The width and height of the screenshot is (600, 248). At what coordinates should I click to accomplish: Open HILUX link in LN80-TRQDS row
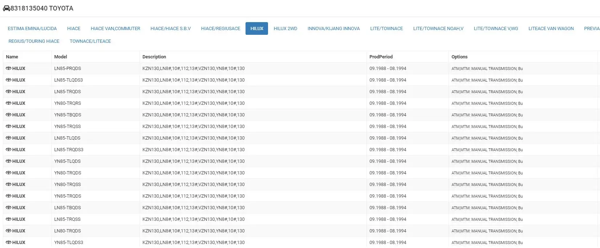coord(19,231)
